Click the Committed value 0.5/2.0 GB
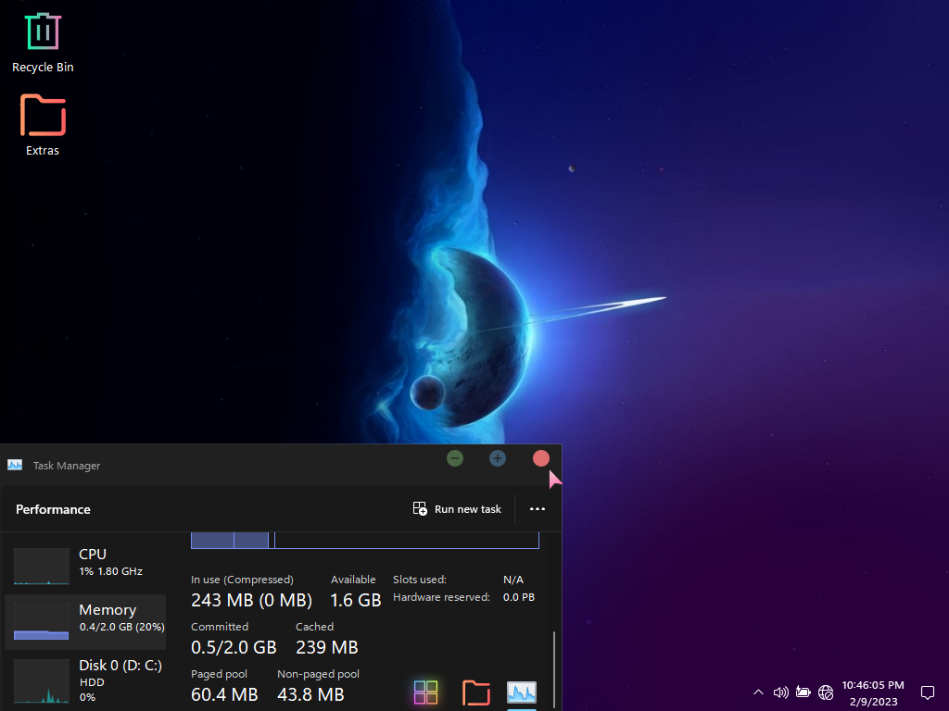This screenshot has height=711, width=949. (x=234, y=647)
